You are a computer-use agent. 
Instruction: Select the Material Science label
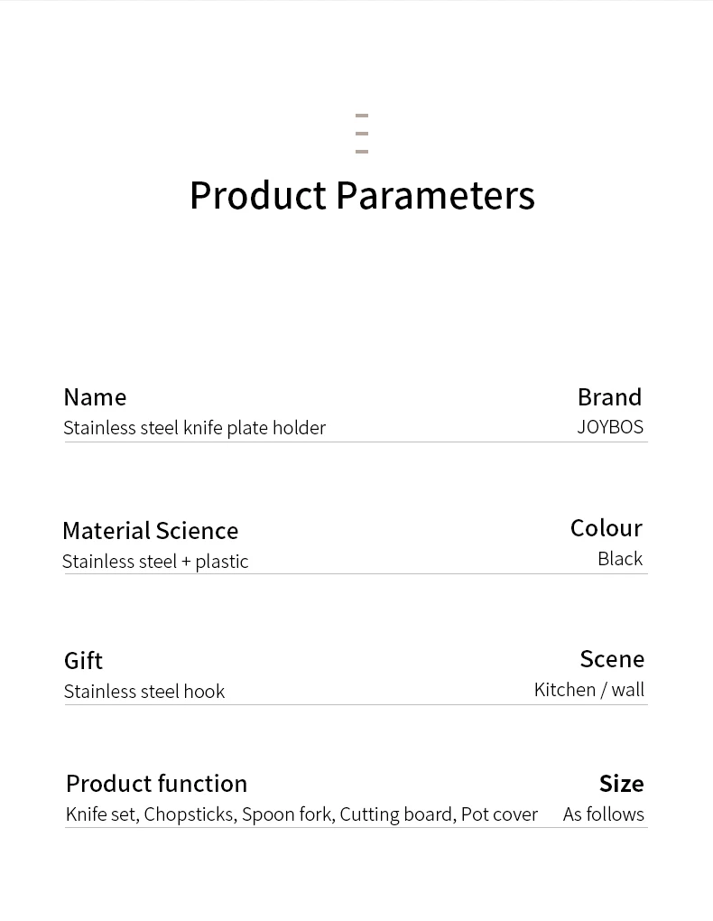tap(151, 531)
